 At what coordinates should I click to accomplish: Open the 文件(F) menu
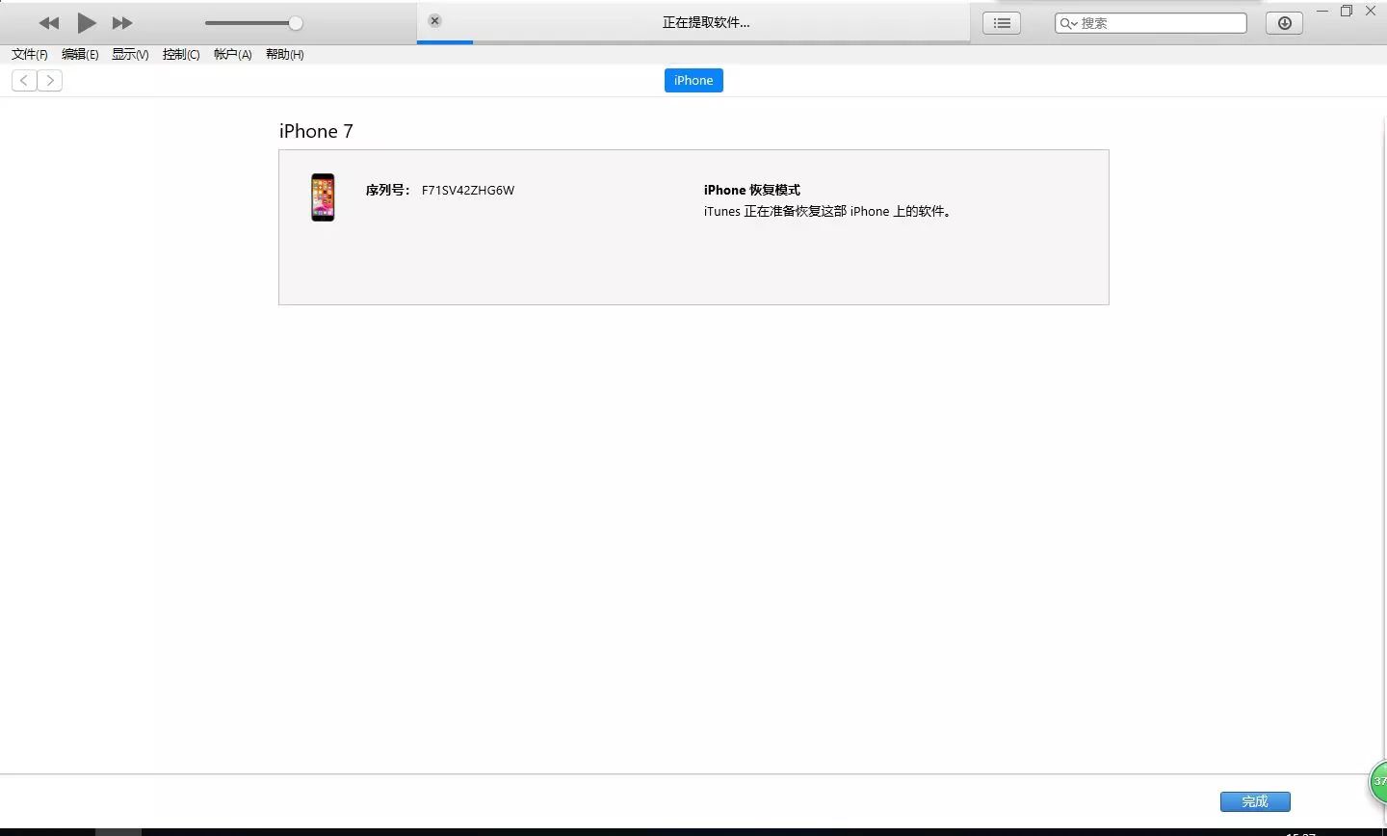(x=30, y=55)
